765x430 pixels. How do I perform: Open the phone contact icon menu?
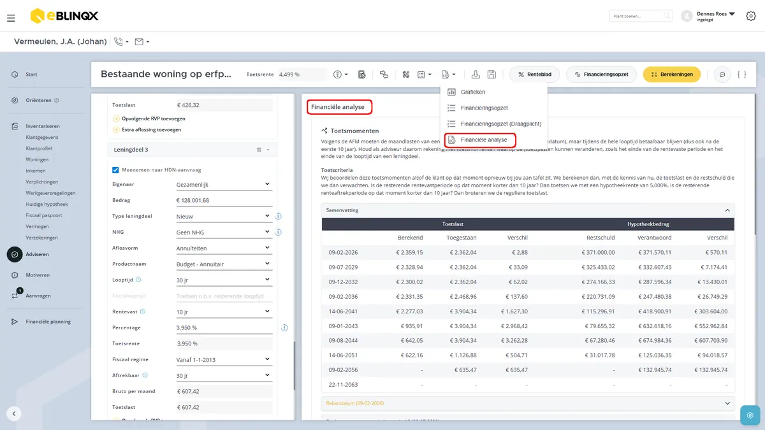(120, 42)
